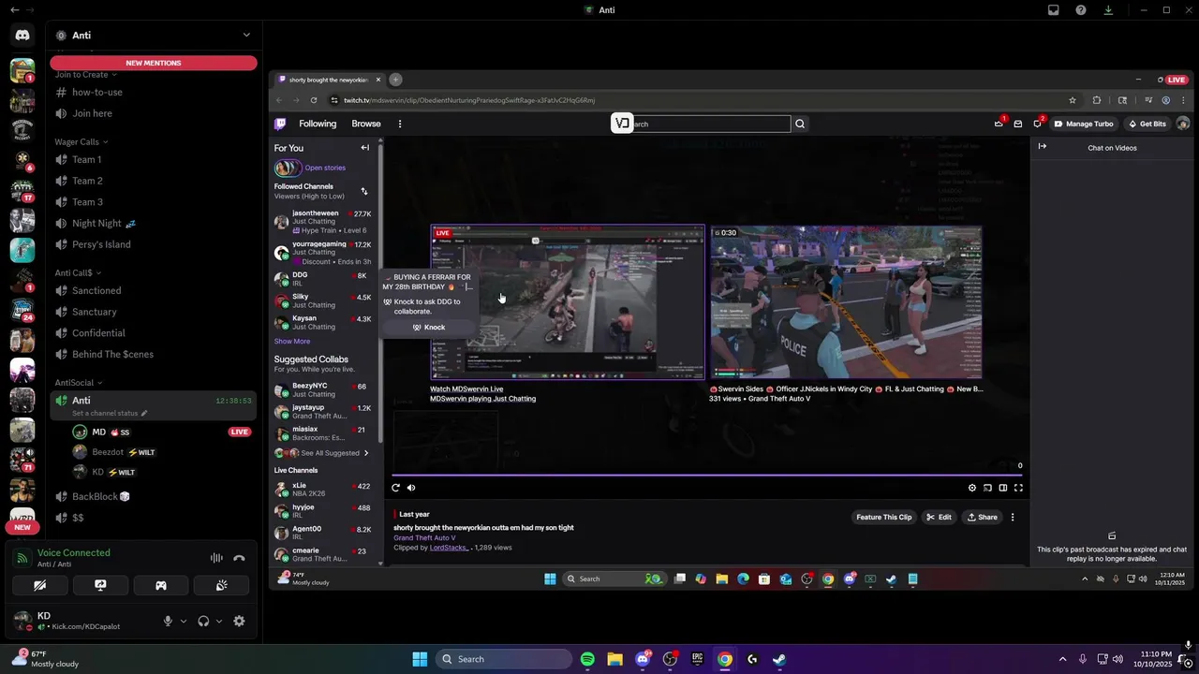Open the how-to-use text channel
The image size is (1199, 674).
(x=154, y=92)
